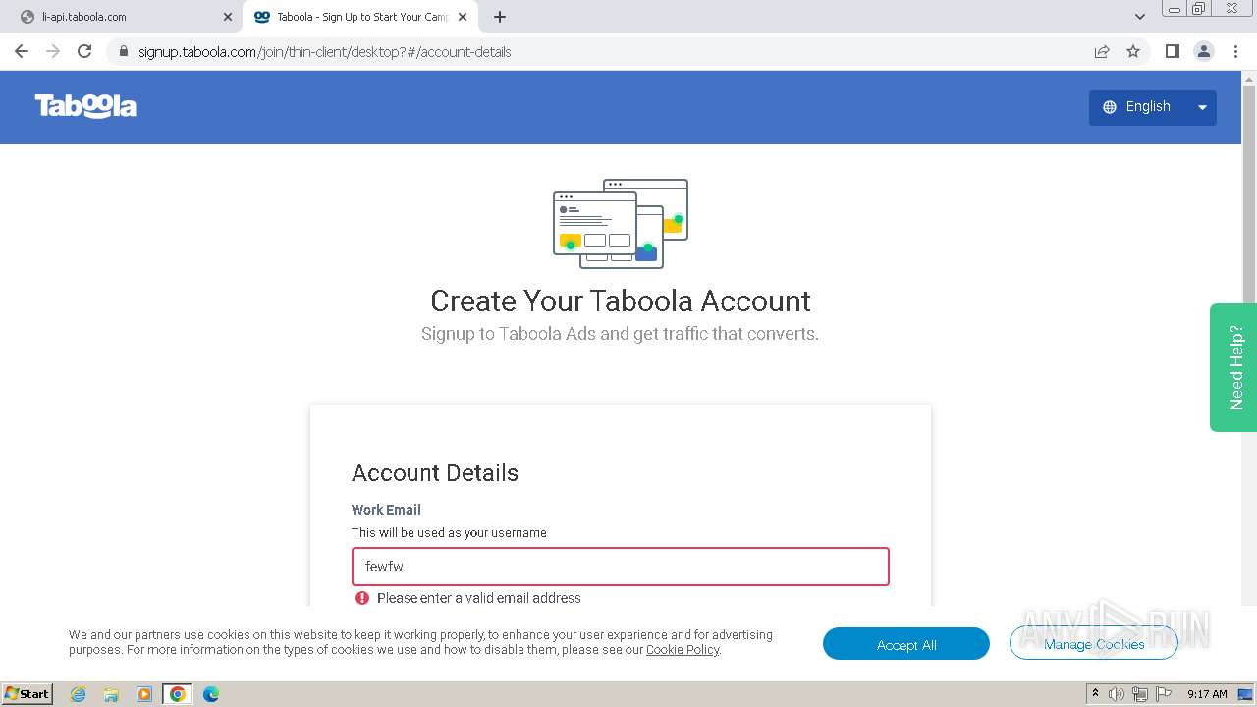Close the li-api.taboola.com tab

click(x=228, y=17)
